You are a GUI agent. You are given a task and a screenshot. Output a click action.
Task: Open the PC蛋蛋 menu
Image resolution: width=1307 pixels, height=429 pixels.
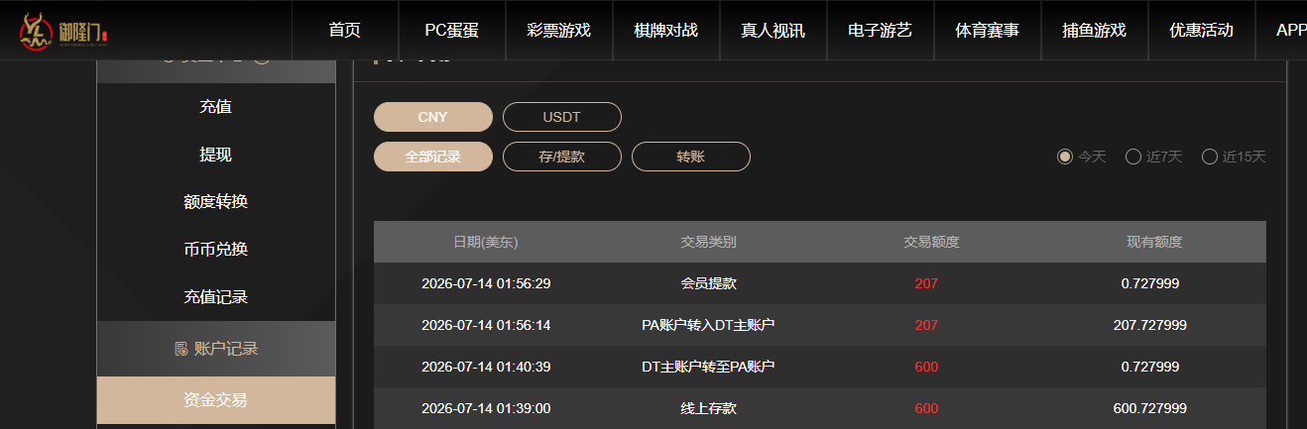452,30
